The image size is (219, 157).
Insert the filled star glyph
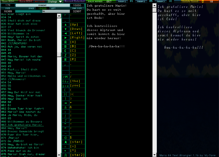coord(65,142)
